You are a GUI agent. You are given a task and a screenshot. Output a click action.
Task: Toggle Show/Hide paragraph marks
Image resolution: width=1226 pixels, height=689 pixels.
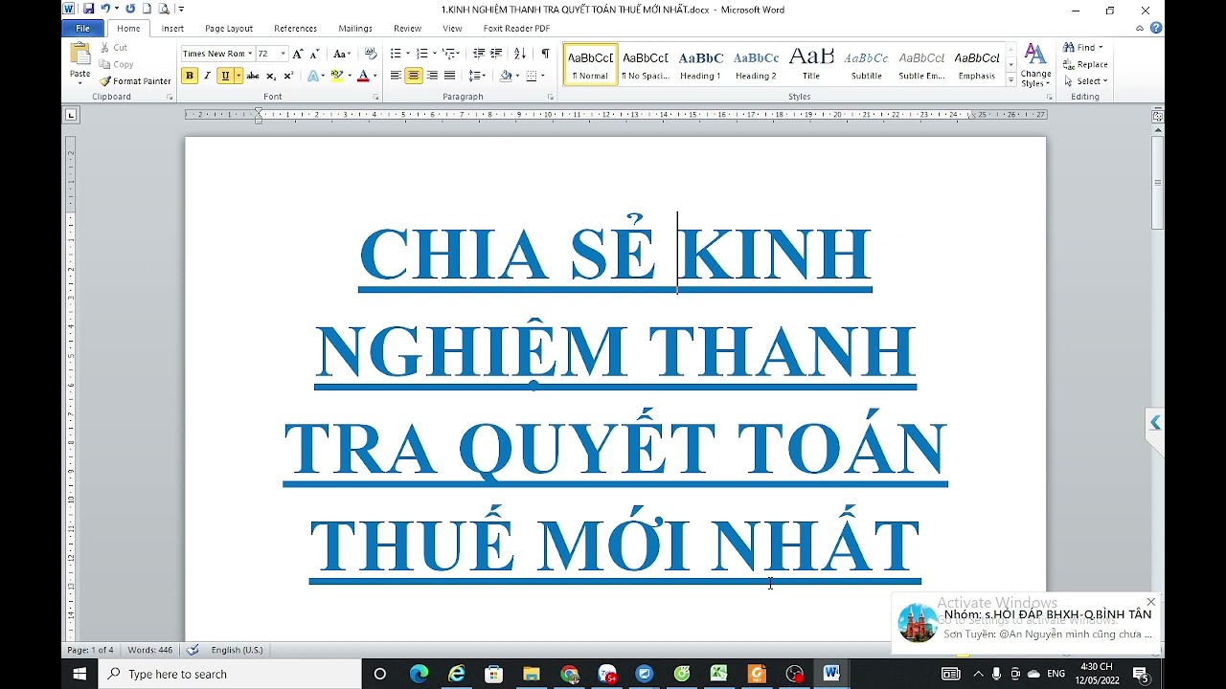click(545, 54)
